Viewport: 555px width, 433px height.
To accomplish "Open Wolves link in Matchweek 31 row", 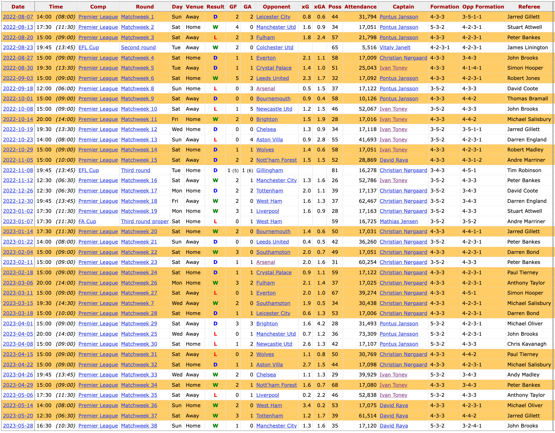I will click(265, 354).
